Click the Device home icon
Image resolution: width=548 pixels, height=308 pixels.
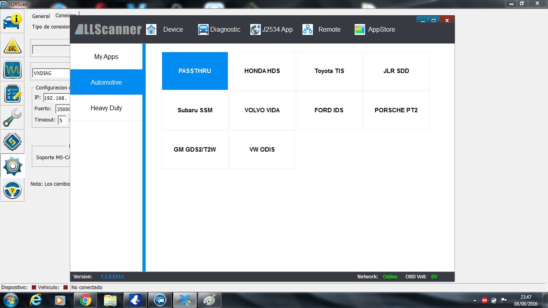point(151,30)
